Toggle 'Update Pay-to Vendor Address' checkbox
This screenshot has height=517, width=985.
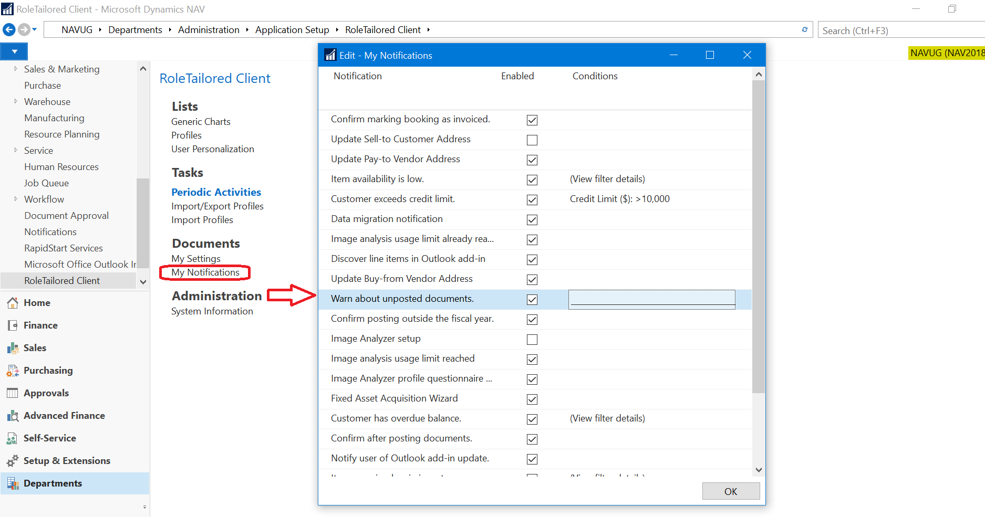pyautogui.click(x=532, y=160)
